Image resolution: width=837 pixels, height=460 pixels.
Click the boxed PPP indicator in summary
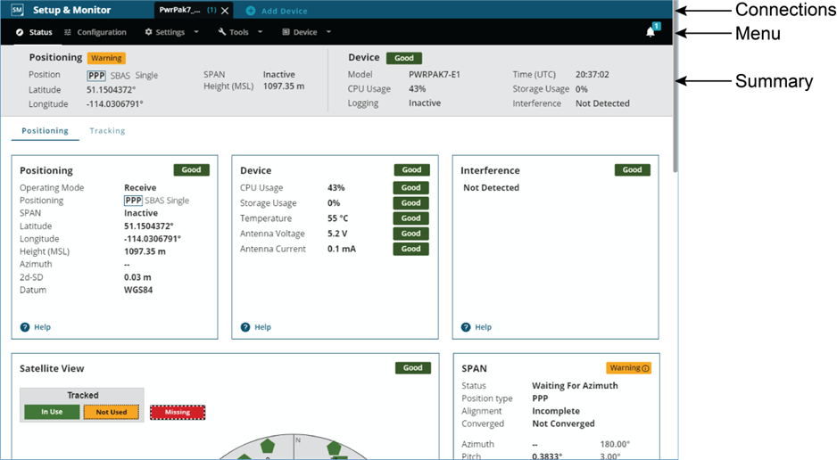point(96,76)
